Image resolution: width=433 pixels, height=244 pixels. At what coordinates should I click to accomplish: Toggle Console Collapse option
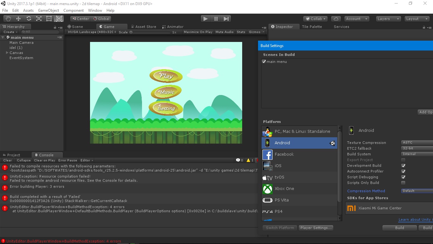click(24, 160)
